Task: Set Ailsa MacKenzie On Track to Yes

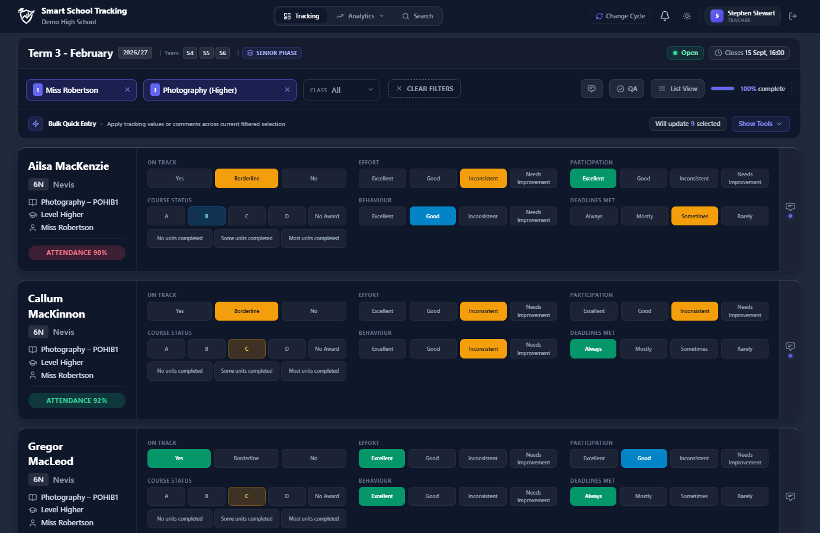Action: pyautogui.click(x=179, y=178)
